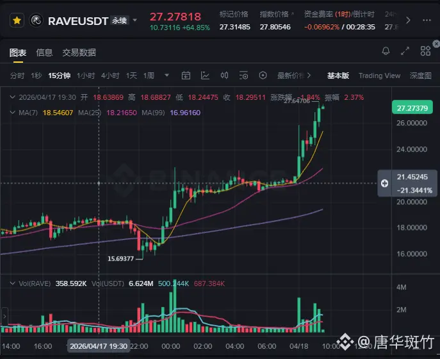Click the 指数价格 value 27.80546
440x359 pixels.
[275, 28]
